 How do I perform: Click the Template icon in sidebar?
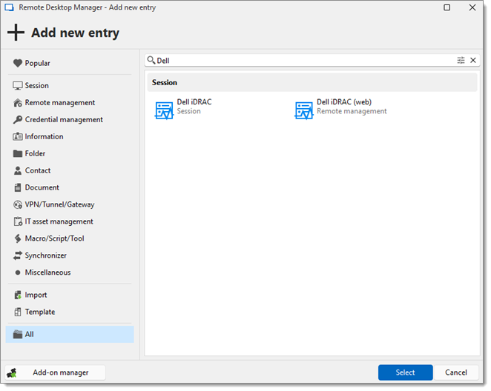click(18, 312)
